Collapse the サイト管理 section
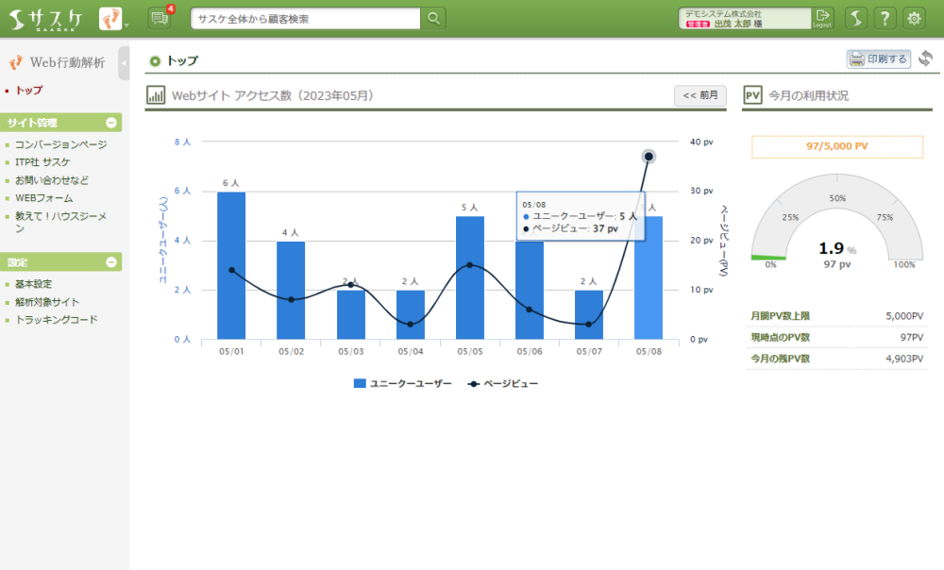 click(x=111, y=123)
